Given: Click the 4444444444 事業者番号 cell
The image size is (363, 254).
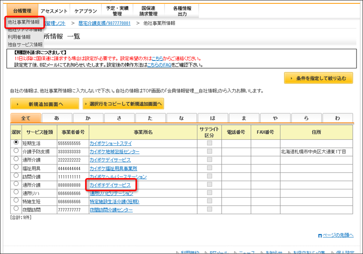Looking at the screenshot, I should [73, 169].
